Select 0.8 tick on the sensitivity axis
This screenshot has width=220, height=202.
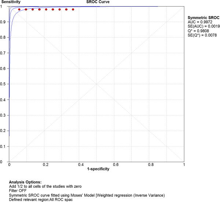[x=3, y=37]
